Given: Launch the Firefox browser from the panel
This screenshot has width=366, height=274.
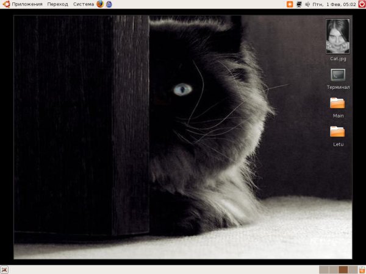Looking at the screenshot, I should point(100,4).
